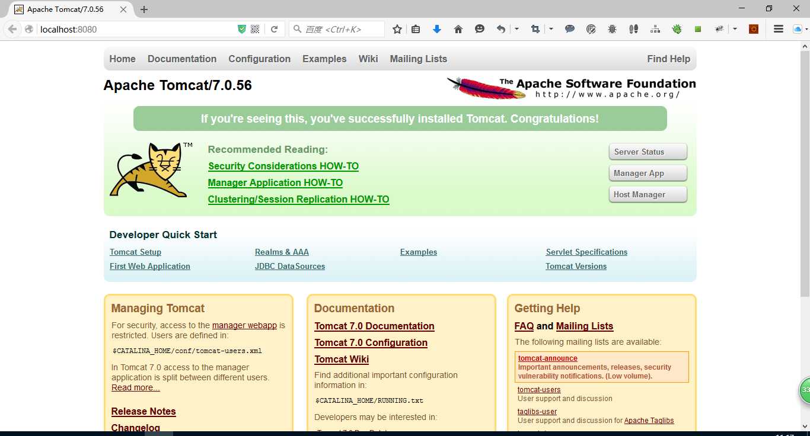Click the Manager App button
The width and height of the screenshot is (810, 436).
(648, 173)
